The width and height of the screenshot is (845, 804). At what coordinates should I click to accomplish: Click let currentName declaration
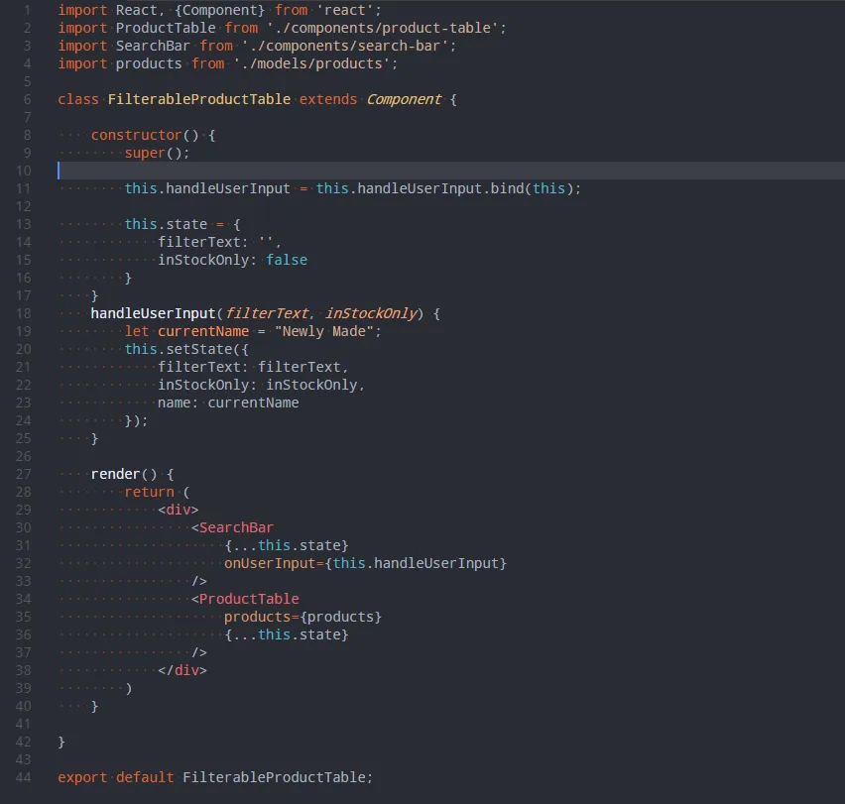pos(186,331)
